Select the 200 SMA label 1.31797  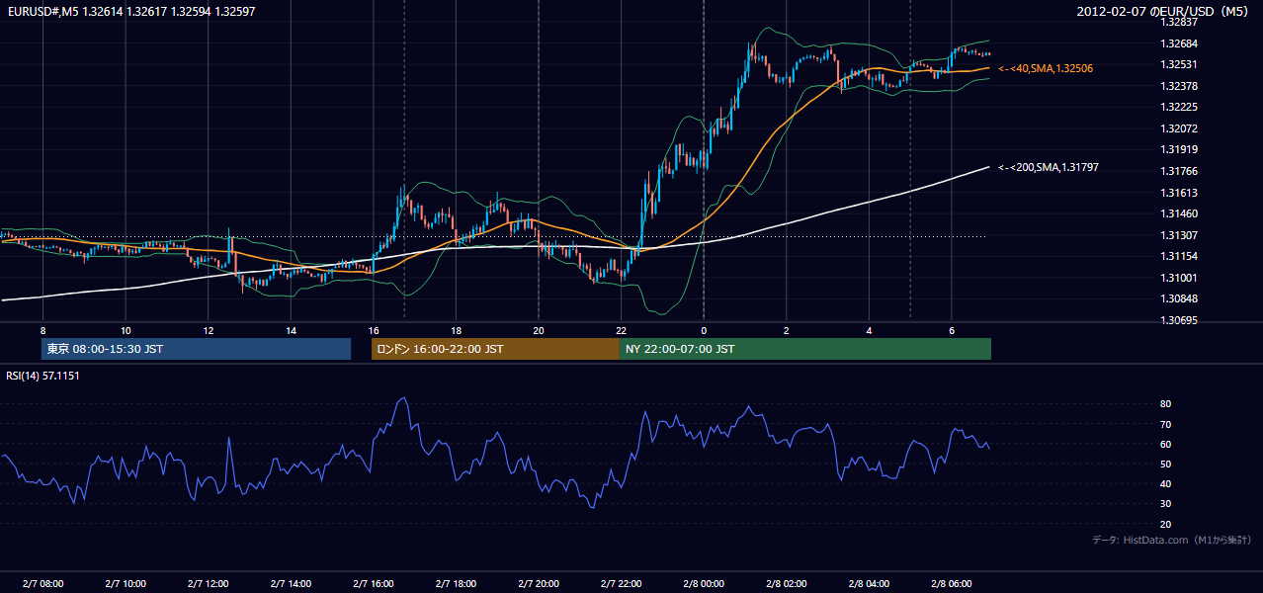pyautogui.click(x=1049, y=168)
